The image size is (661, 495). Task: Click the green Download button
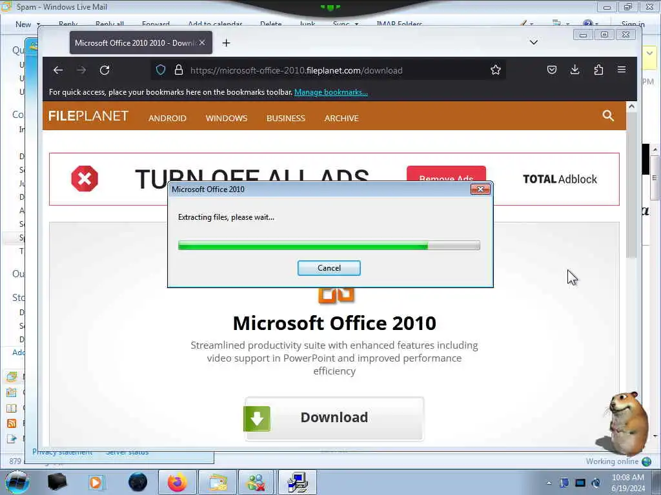point(334,418)
